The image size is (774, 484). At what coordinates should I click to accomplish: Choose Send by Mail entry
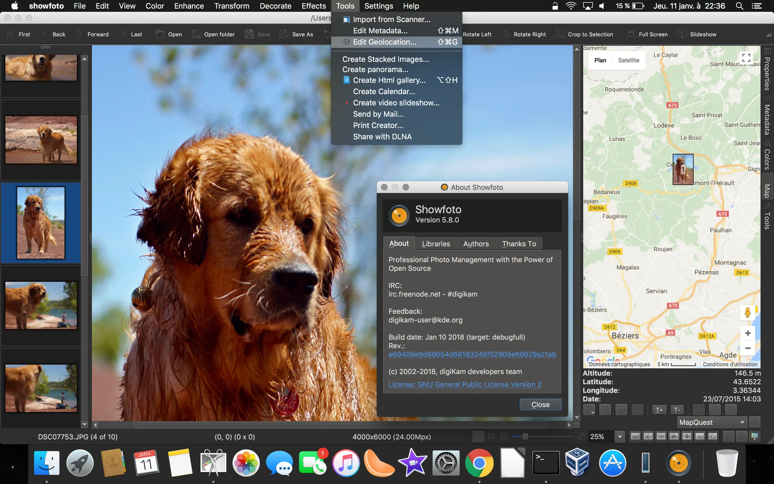tap(397, 114)
